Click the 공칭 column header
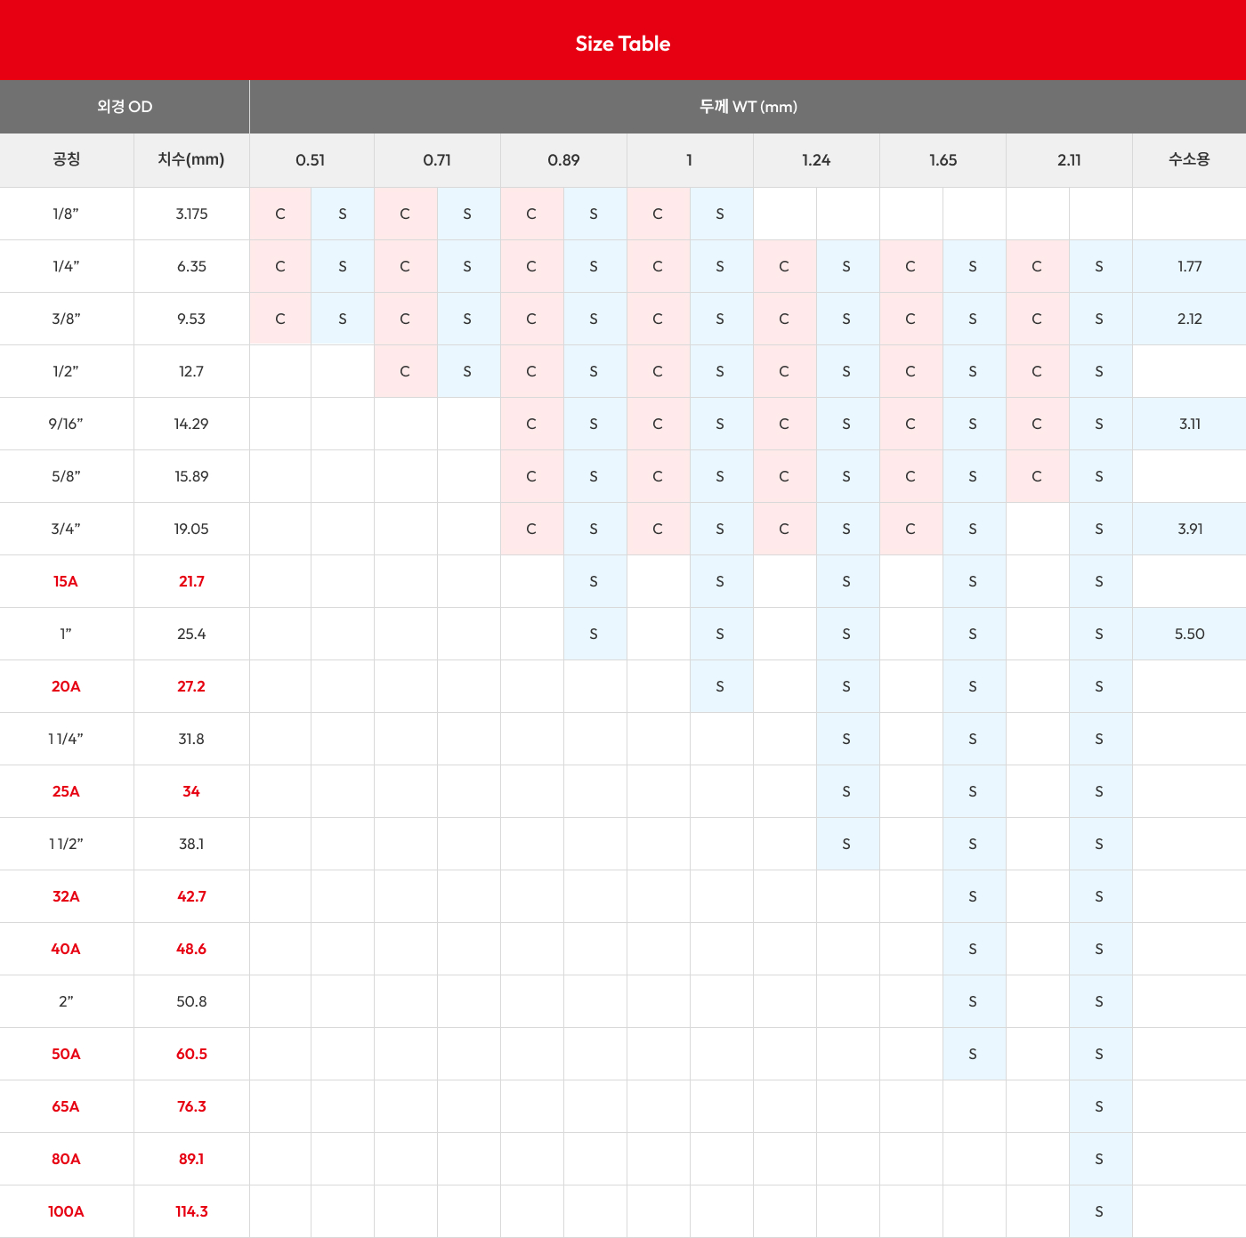 [x=67, y=160]
